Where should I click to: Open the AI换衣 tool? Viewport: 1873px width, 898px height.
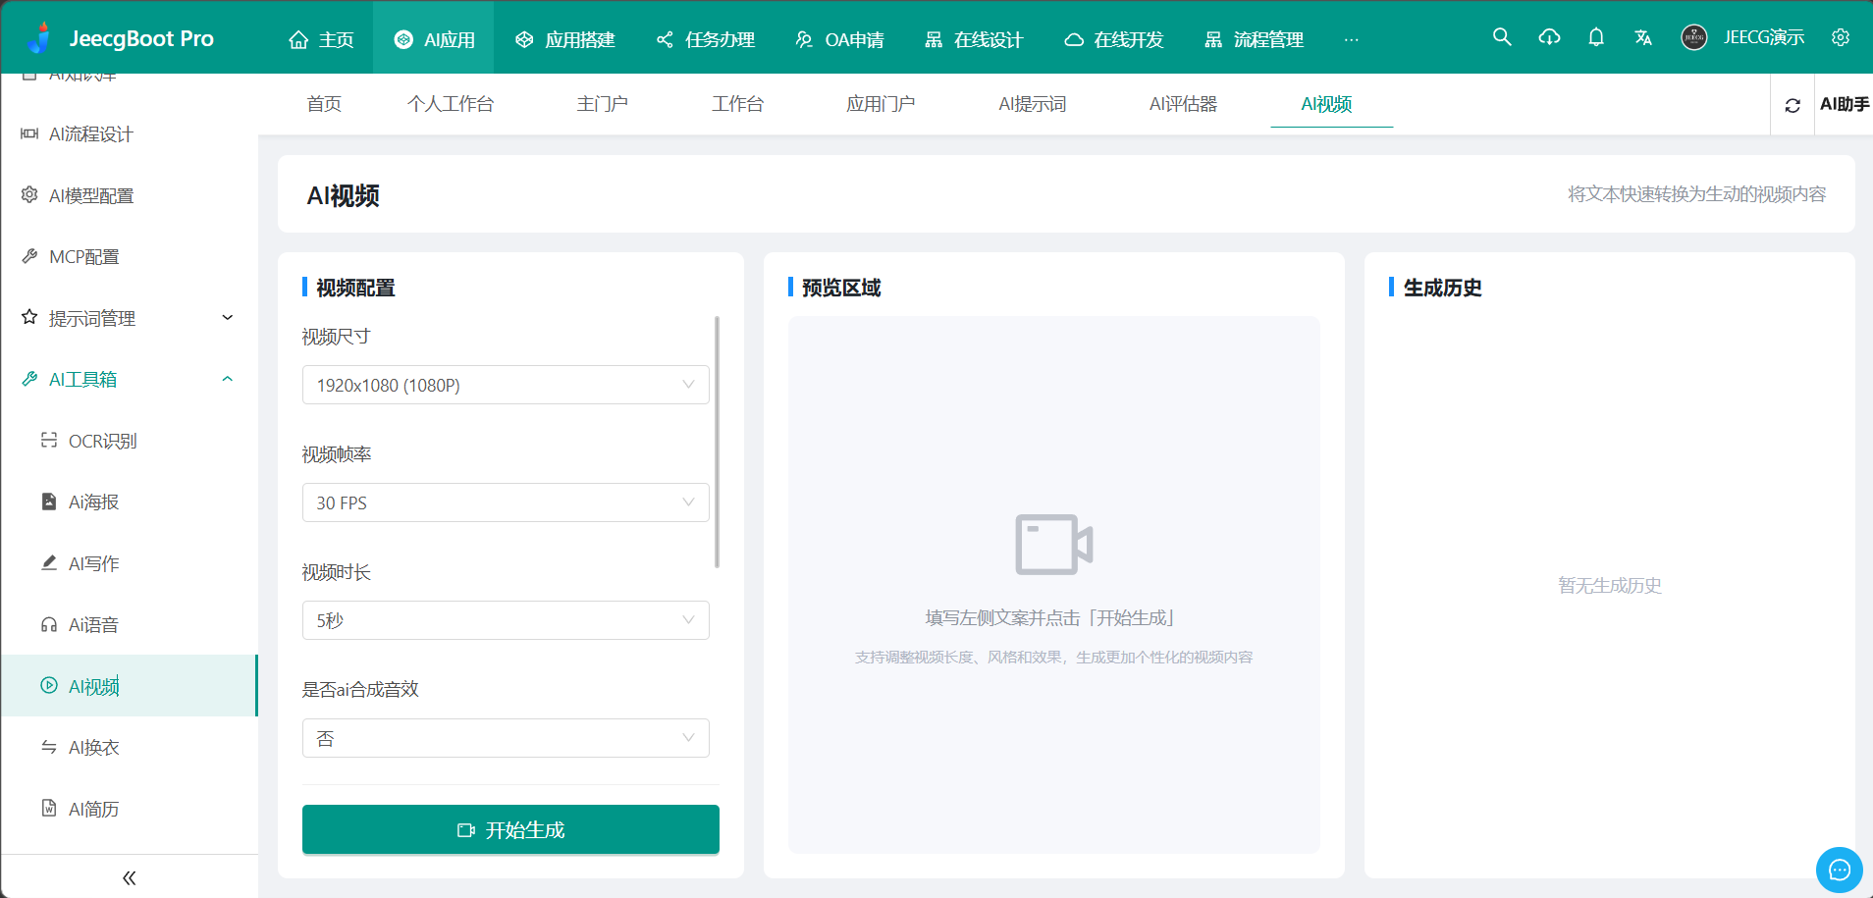coord(93,747)
